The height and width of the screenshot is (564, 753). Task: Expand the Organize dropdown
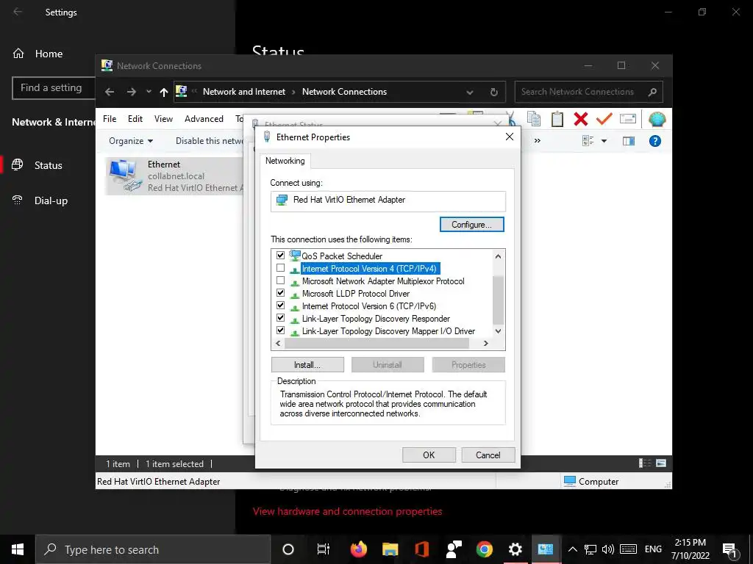[131, 141]
